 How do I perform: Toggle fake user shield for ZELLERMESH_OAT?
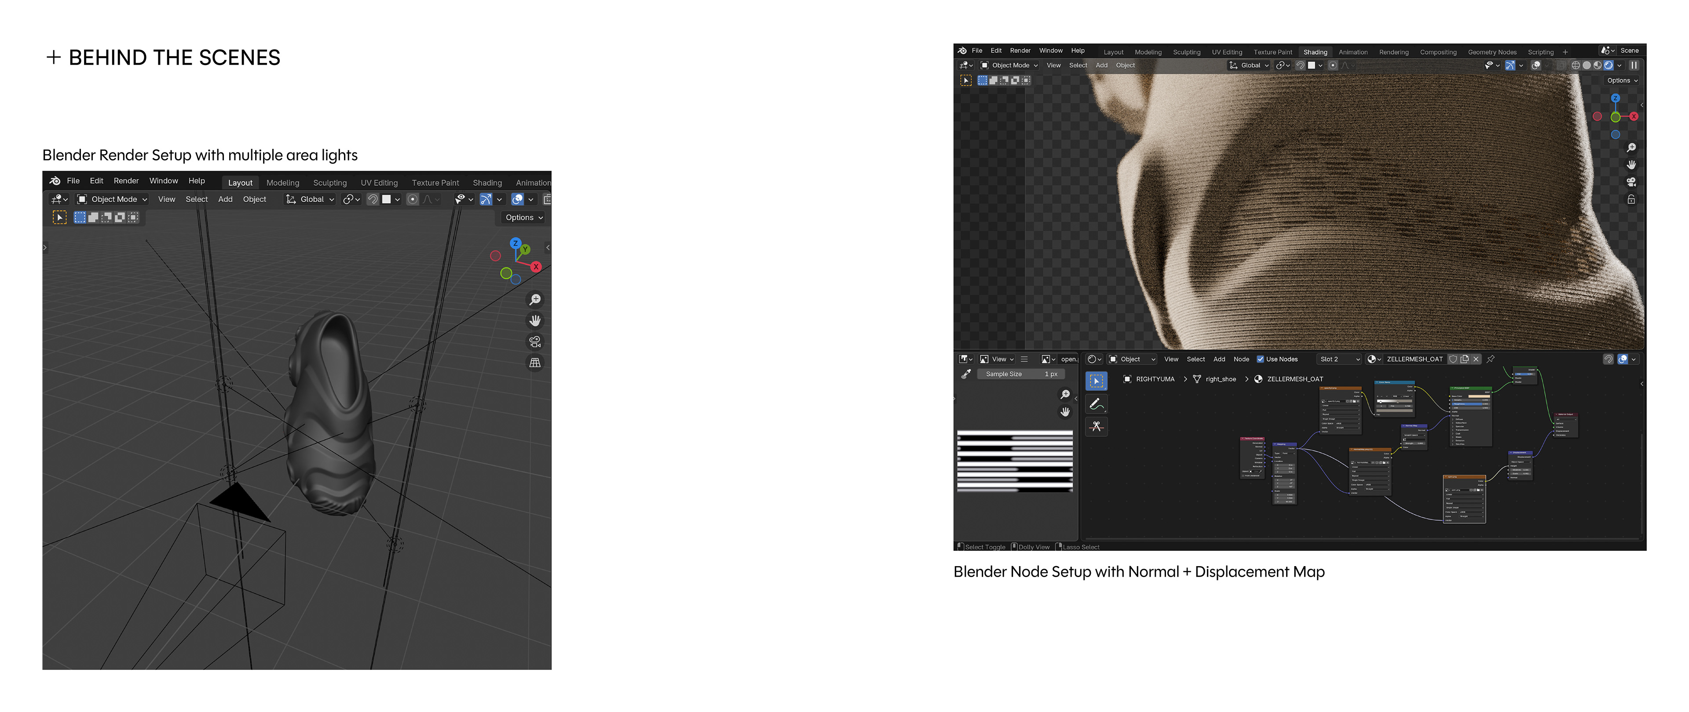click(x=1453, y=359)
